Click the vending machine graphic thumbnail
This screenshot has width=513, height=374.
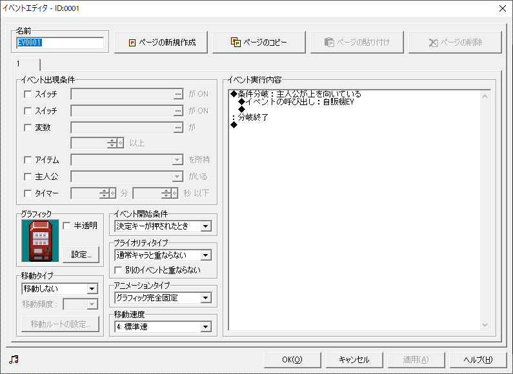40,241
